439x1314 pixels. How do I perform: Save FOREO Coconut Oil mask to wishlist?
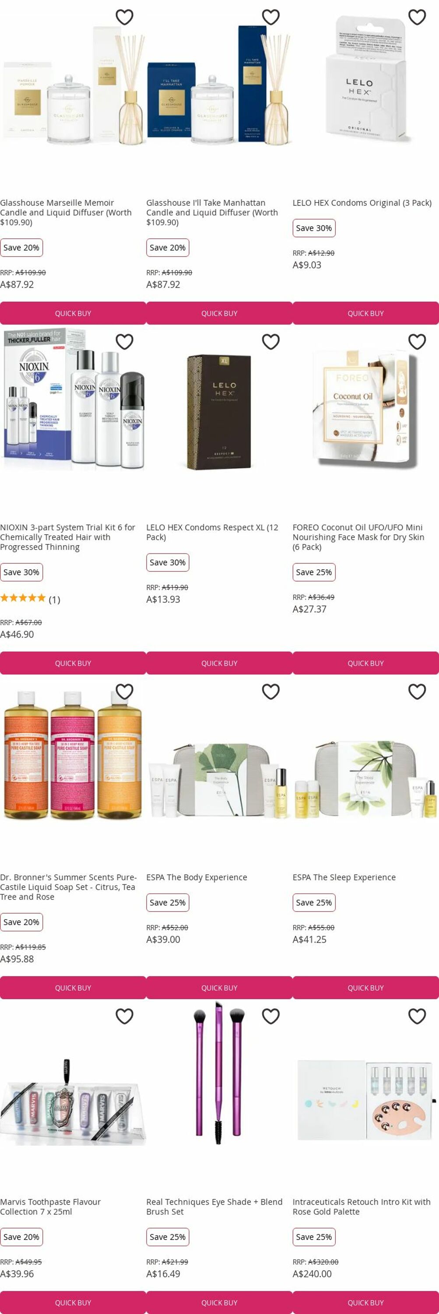417,342
